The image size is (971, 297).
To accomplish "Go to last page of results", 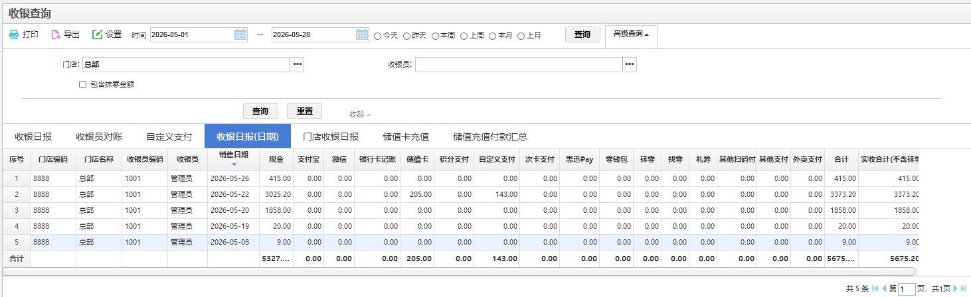I will click(x=963, y=288).
